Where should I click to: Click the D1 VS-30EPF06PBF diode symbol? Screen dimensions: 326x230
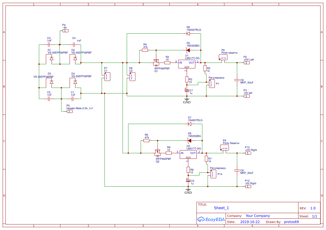point(52,58)
